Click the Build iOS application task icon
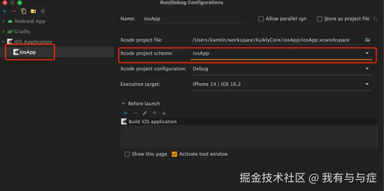The image size is (384, 191). (x=124, y=121)
